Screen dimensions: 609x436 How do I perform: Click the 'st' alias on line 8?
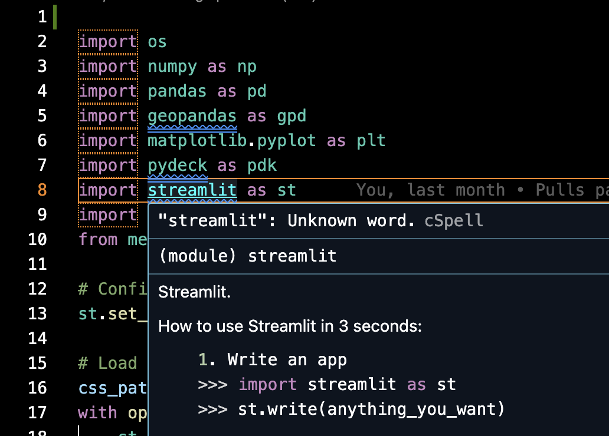pyautogui.click(x=287, y=190)
